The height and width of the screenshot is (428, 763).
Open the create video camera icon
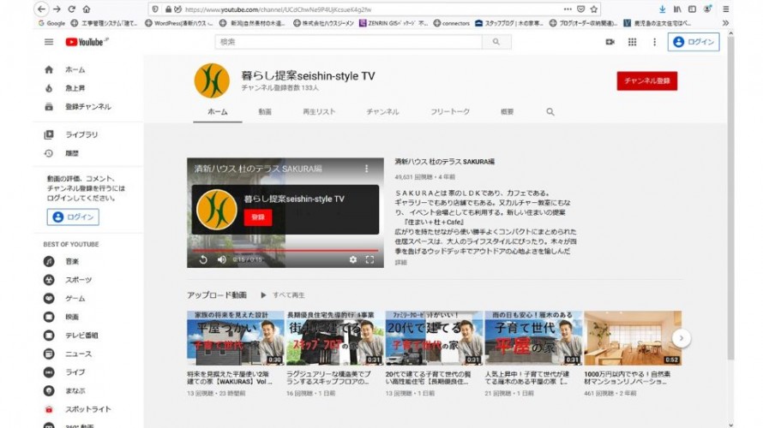(x=610, y=42)
